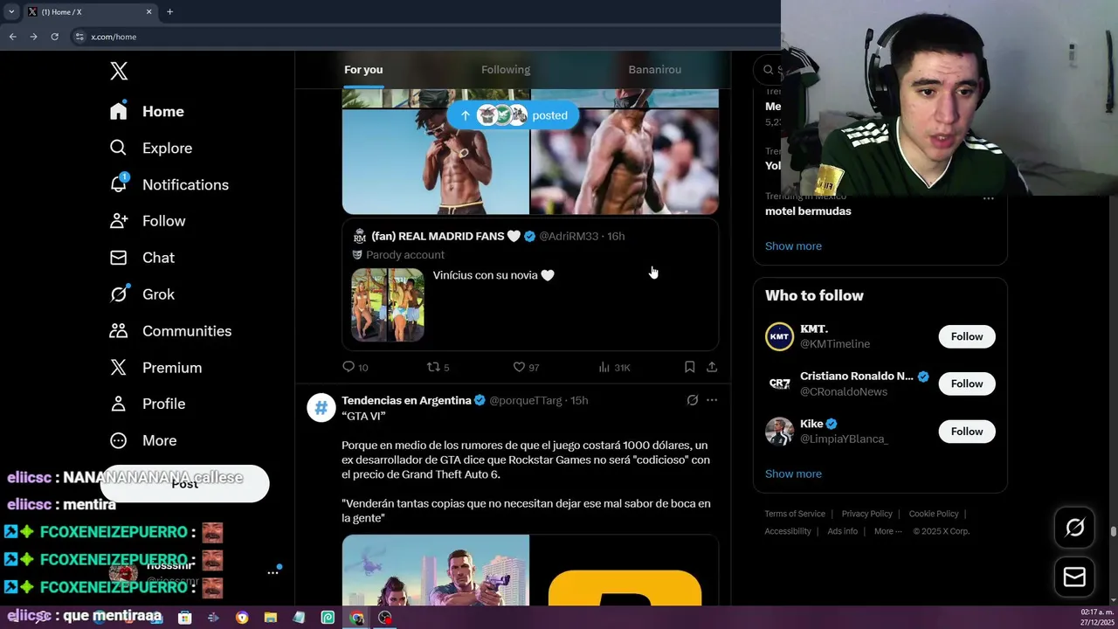Switch to the Following tab
Image resolution: width=1118 pixels, height=629 pixels.
506,70
